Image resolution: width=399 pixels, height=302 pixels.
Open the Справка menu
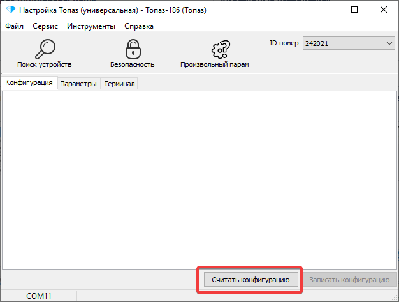[x=139, y=26]
